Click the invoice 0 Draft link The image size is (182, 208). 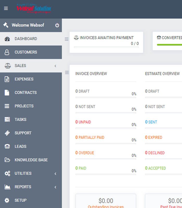82,91
